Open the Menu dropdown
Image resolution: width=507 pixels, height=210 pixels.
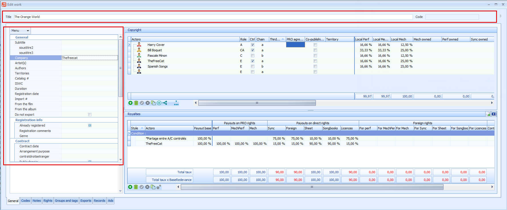coord(20,30)
